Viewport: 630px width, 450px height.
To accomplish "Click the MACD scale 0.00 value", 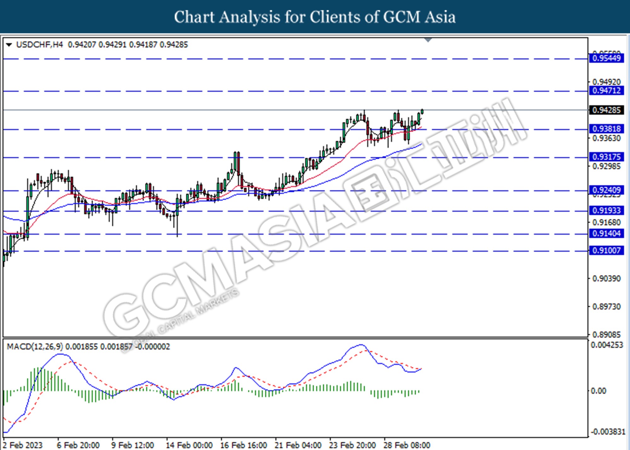I will click(598, 391).
